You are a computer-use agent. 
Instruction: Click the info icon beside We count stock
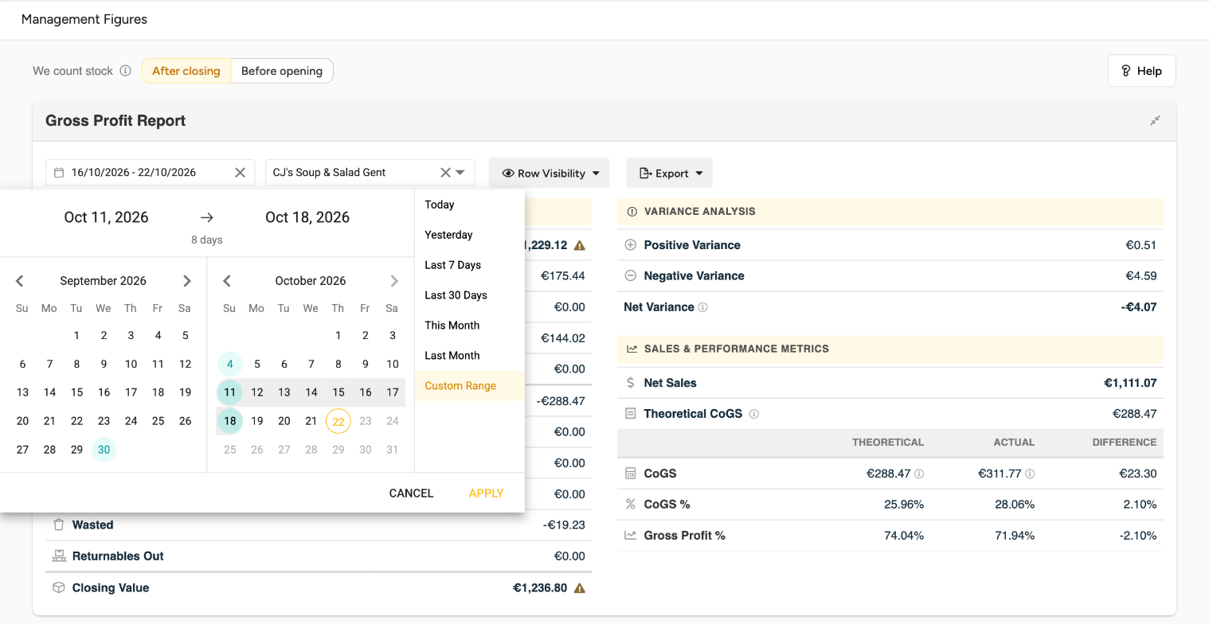click(x=125, y=71)
